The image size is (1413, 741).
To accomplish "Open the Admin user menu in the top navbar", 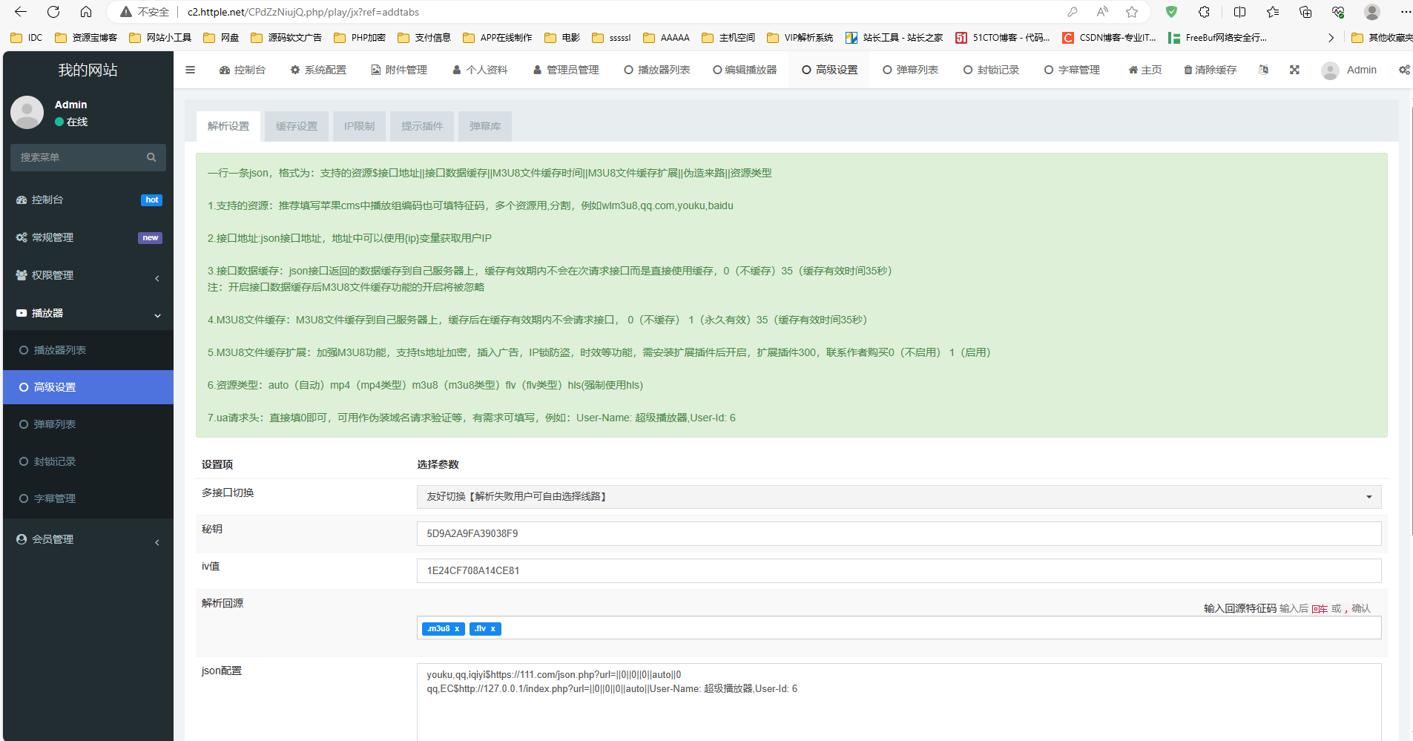I will (1349, 70).
